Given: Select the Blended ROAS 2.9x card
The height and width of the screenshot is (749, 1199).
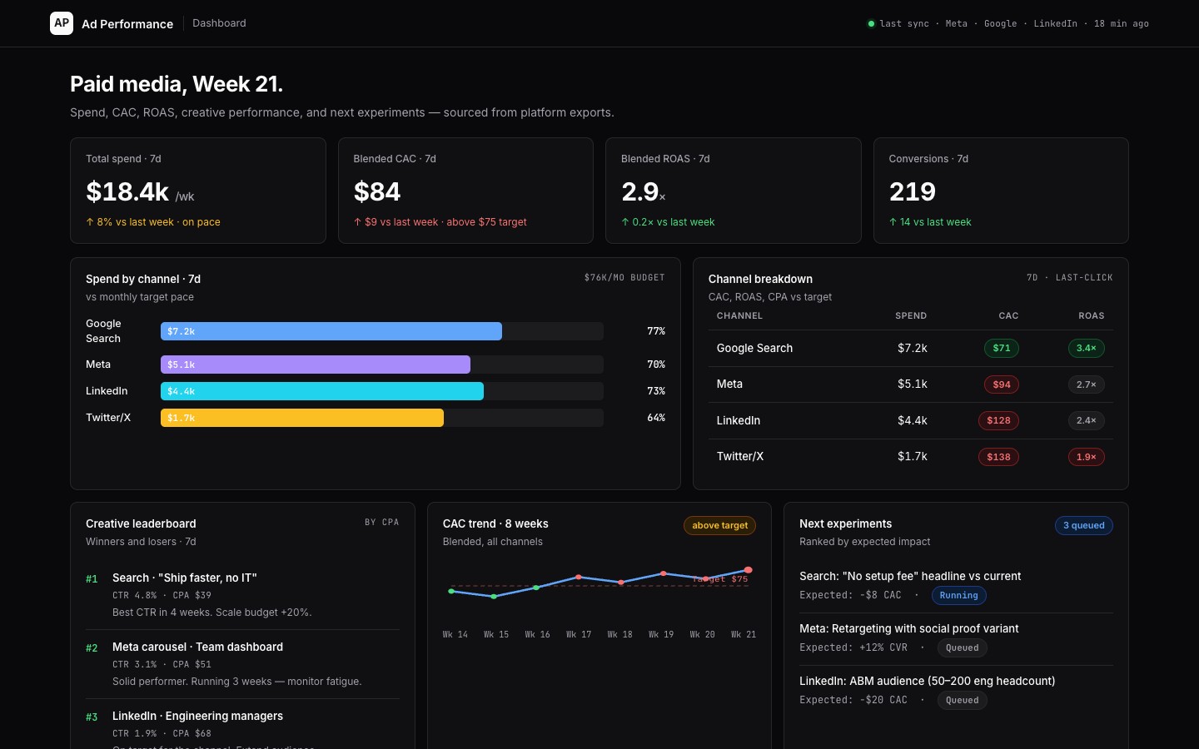Looking at the screenshot, I should click(x=734, y=191).
